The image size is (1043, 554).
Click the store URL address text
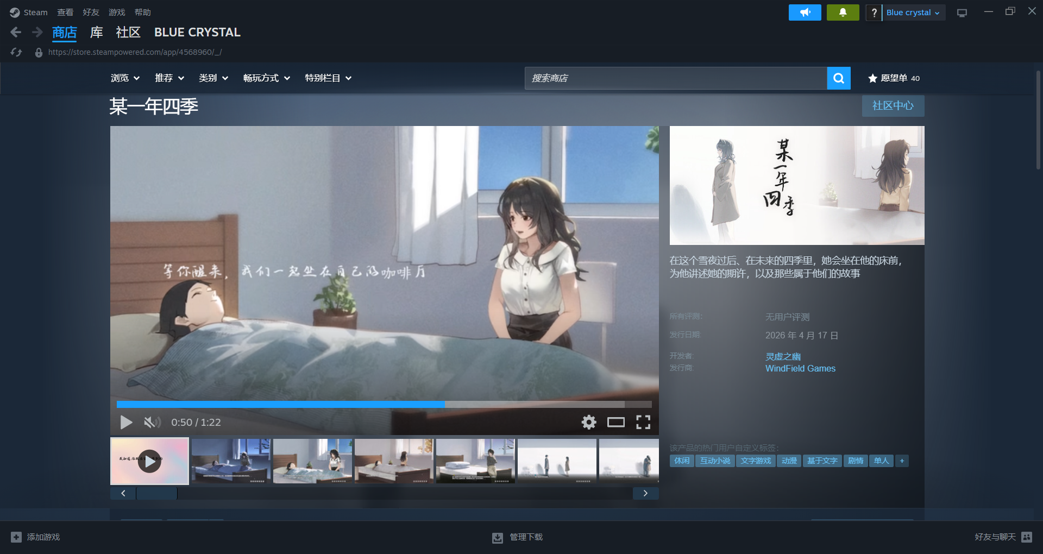(135, 52)
